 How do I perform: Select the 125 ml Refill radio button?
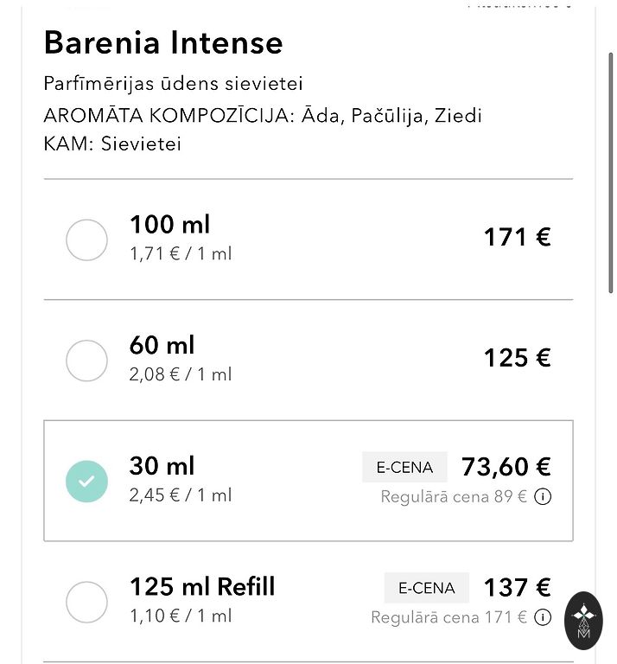[86, 603]
